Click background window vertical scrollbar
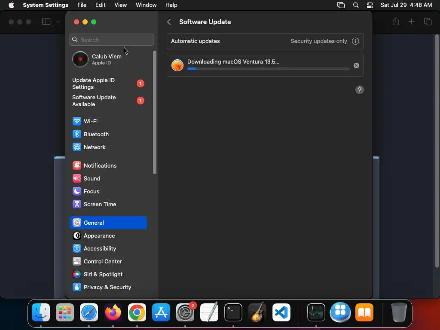This screenshot has height=330, width=440. 437,151
